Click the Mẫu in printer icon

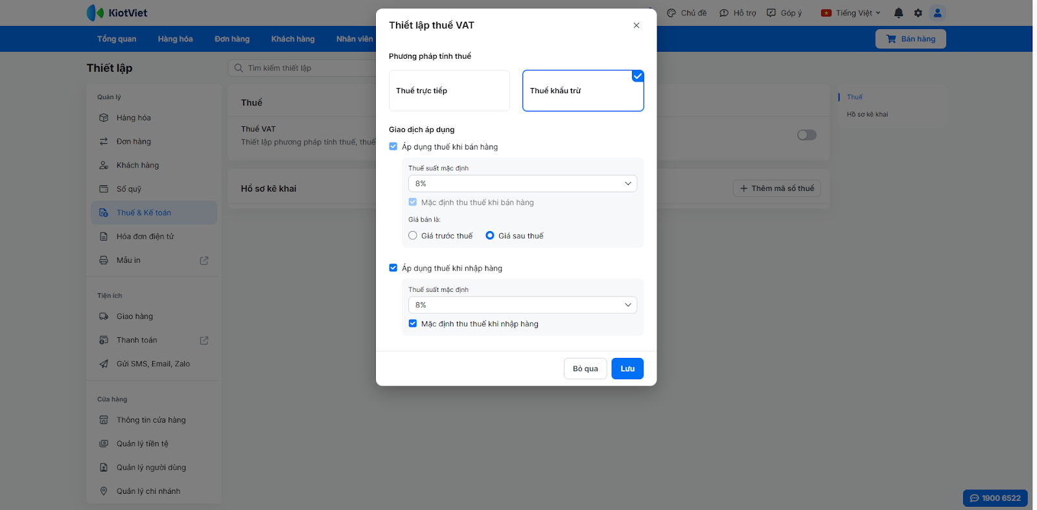pyautogui.click(x=104, y=260)
